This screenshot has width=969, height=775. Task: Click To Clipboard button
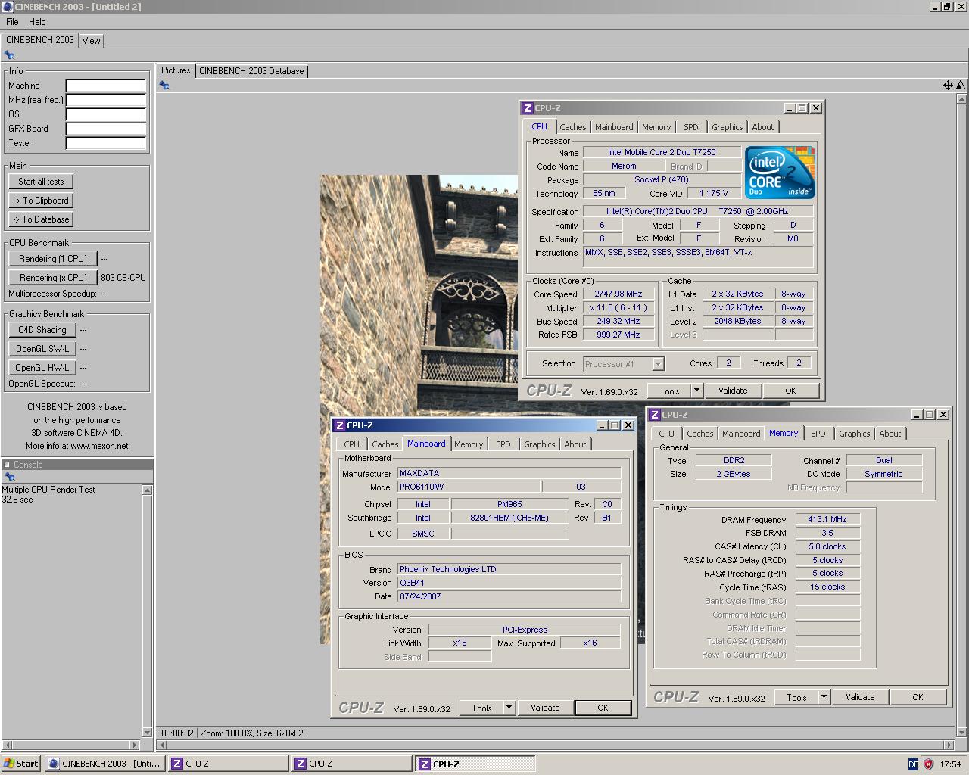(41, 201)
